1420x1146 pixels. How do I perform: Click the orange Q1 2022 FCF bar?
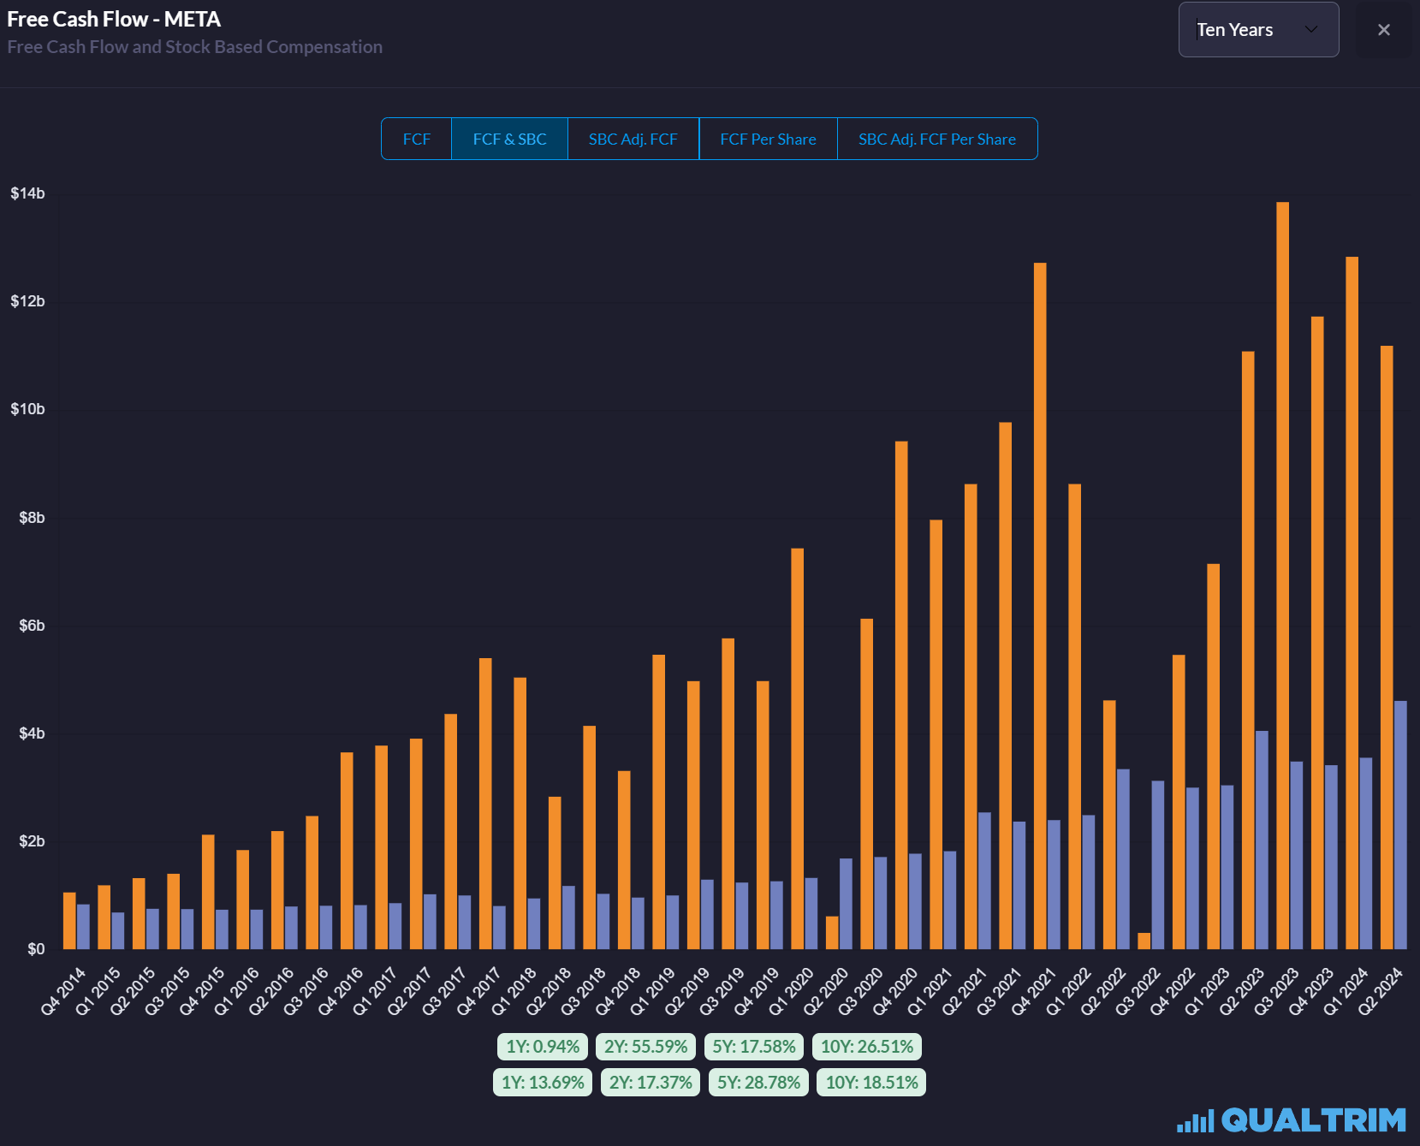[1075, 716]
